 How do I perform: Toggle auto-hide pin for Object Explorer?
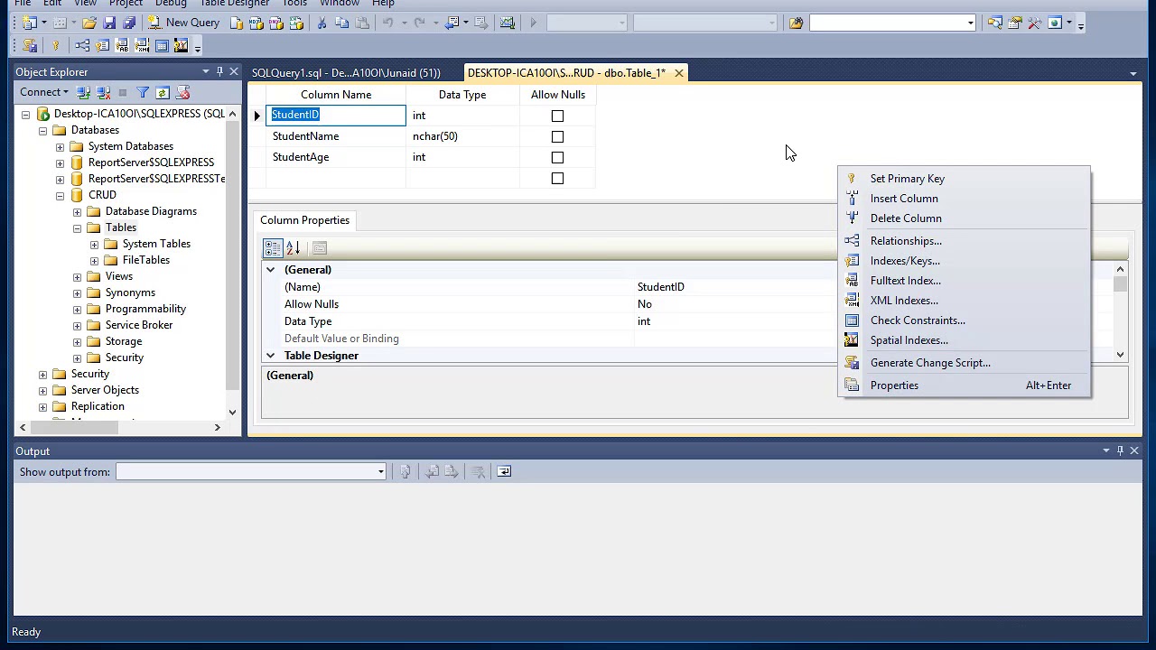coord(219,71)
